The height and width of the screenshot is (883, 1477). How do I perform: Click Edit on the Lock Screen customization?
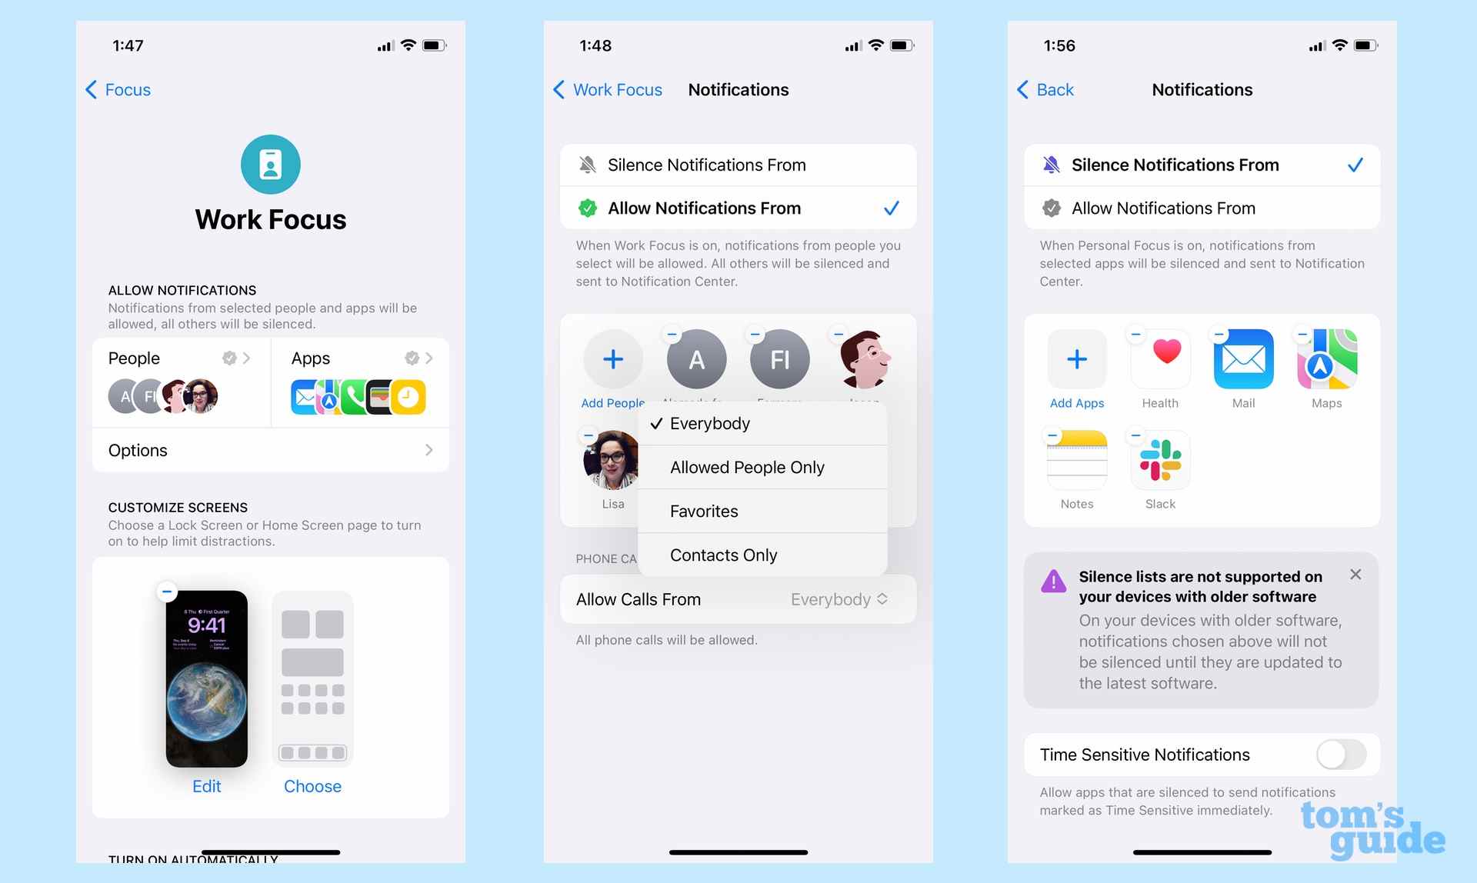tap(206, 785)
